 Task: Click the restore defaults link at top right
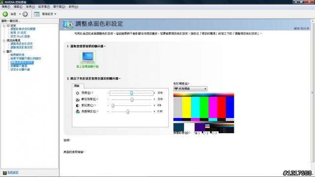pos(301,29)
